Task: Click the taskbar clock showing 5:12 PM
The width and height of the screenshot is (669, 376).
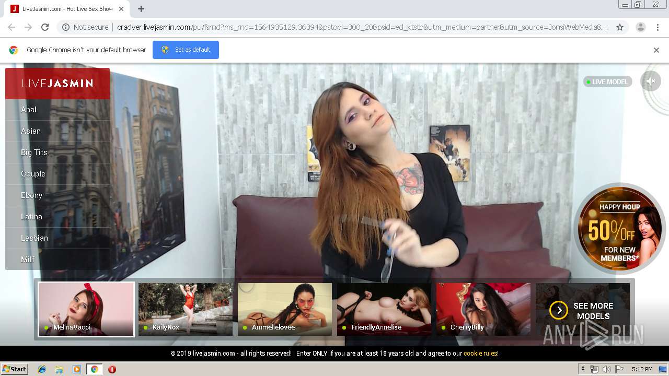Action: (x=642, y=369)
